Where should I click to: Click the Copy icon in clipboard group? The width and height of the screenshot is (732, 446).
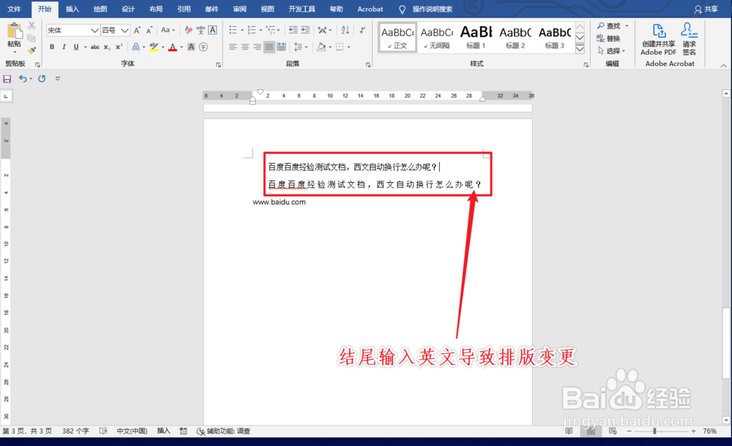(31, 38)
